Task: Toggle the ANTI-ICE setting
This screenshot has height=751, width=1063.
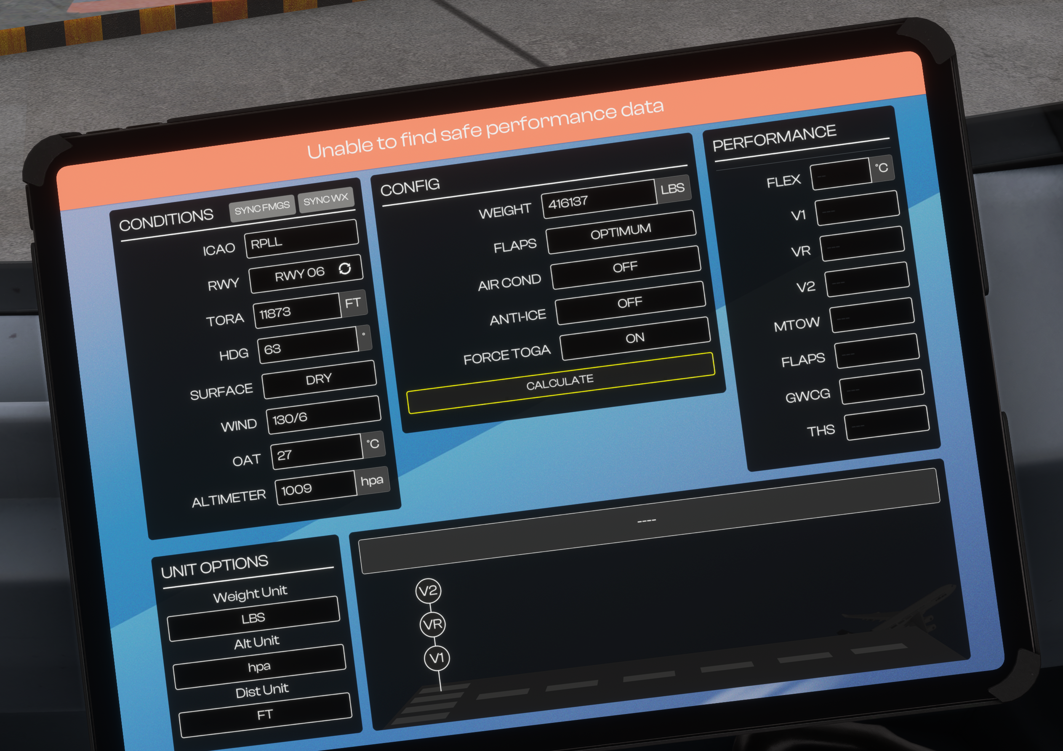Action: coord(630,303)
